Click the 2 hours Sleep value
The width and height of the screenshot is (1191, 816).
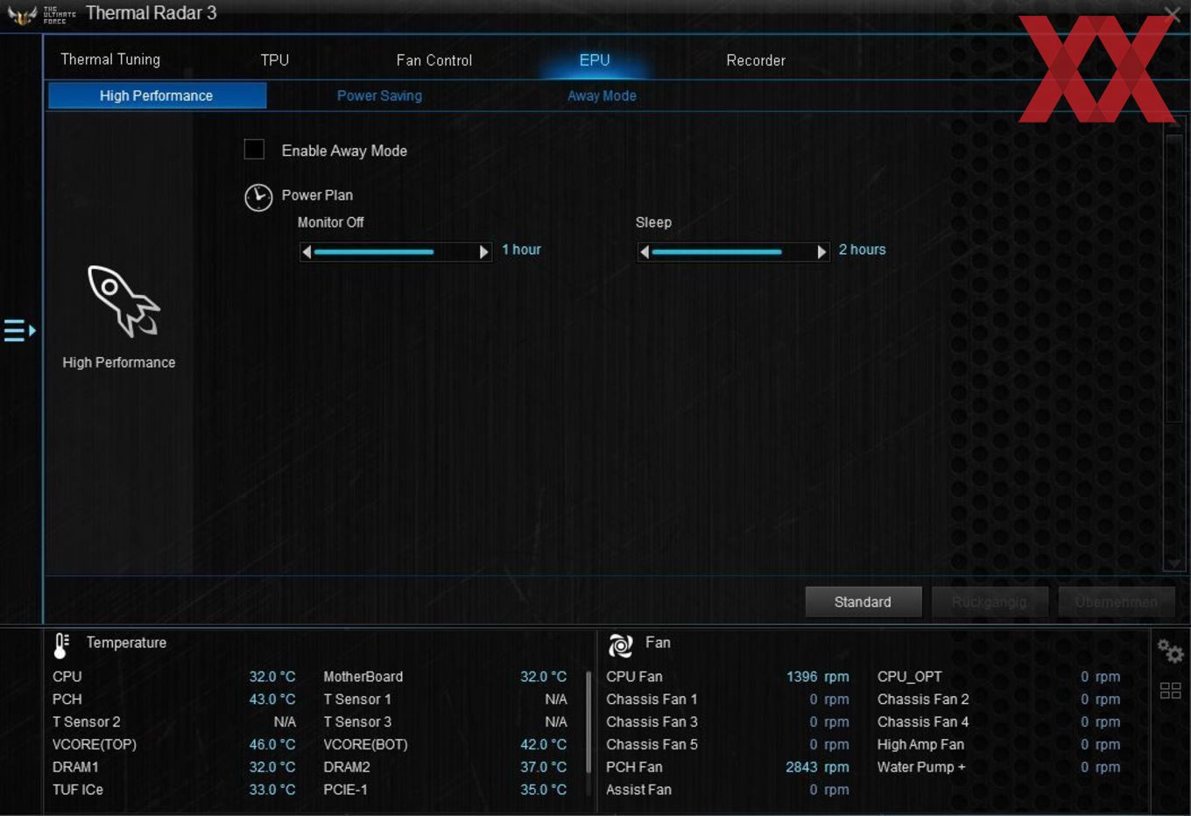pos(863,250)
